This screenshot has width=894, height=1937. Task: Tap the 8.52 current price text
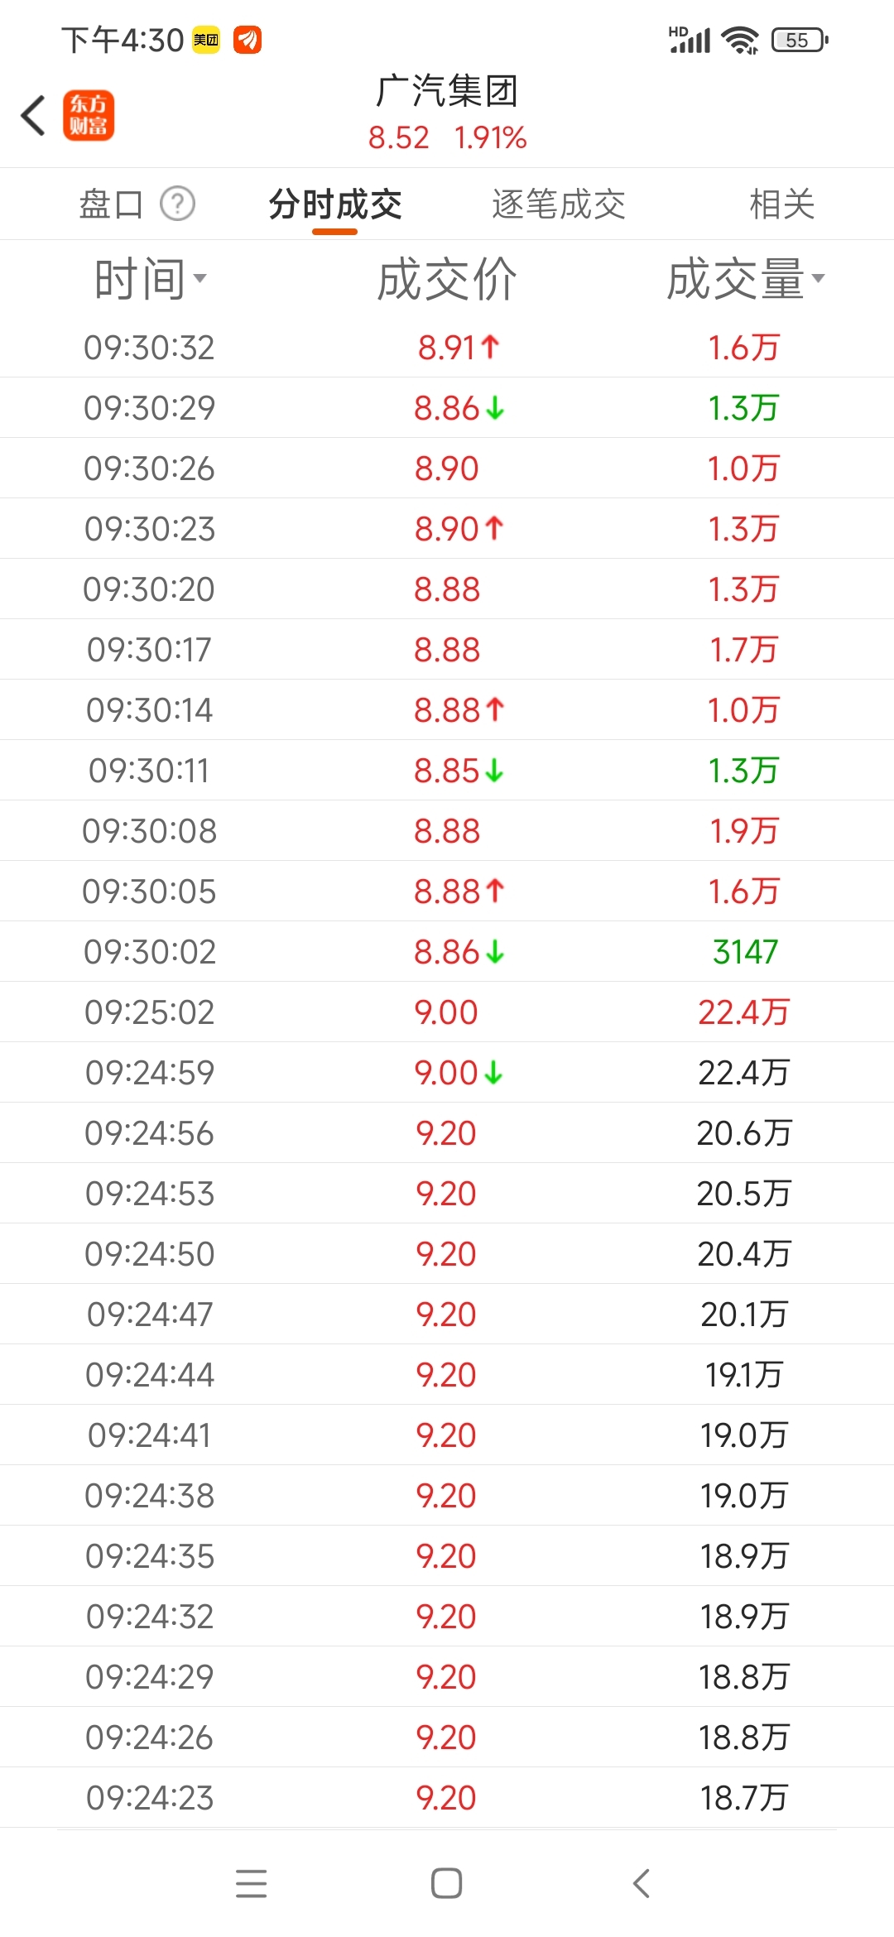399,137
